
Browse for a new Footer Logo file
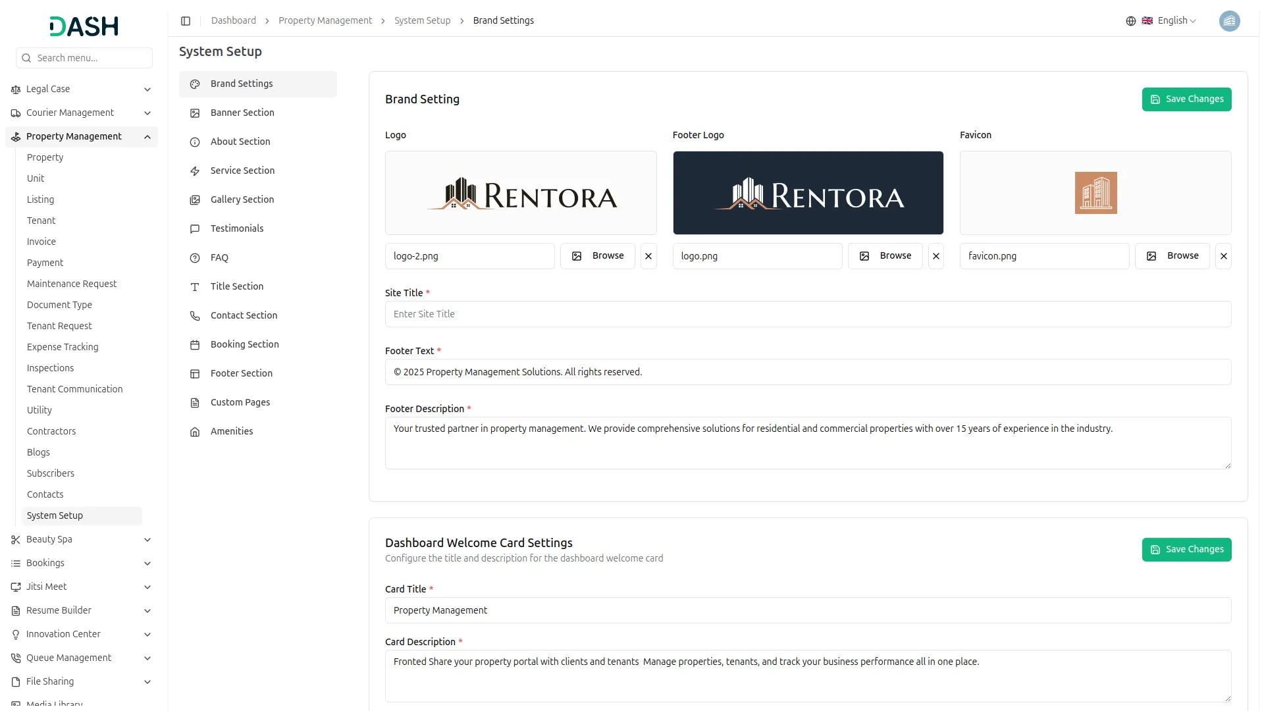click(885, 256)
